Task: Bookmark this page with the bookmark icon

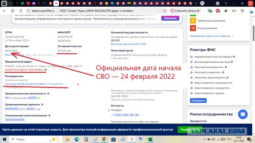Action: [165, 11]
